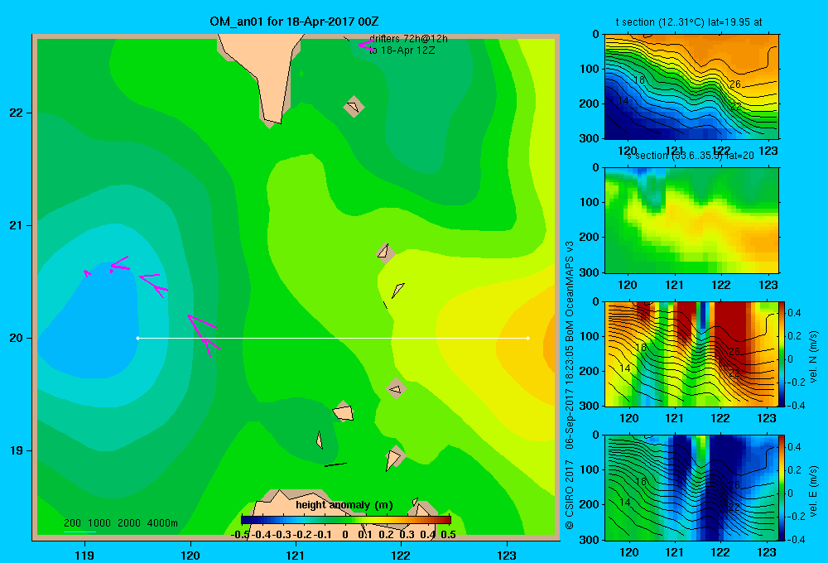Click contour label 22 in the vel. N section
The image size is (828, 563).
734,373
